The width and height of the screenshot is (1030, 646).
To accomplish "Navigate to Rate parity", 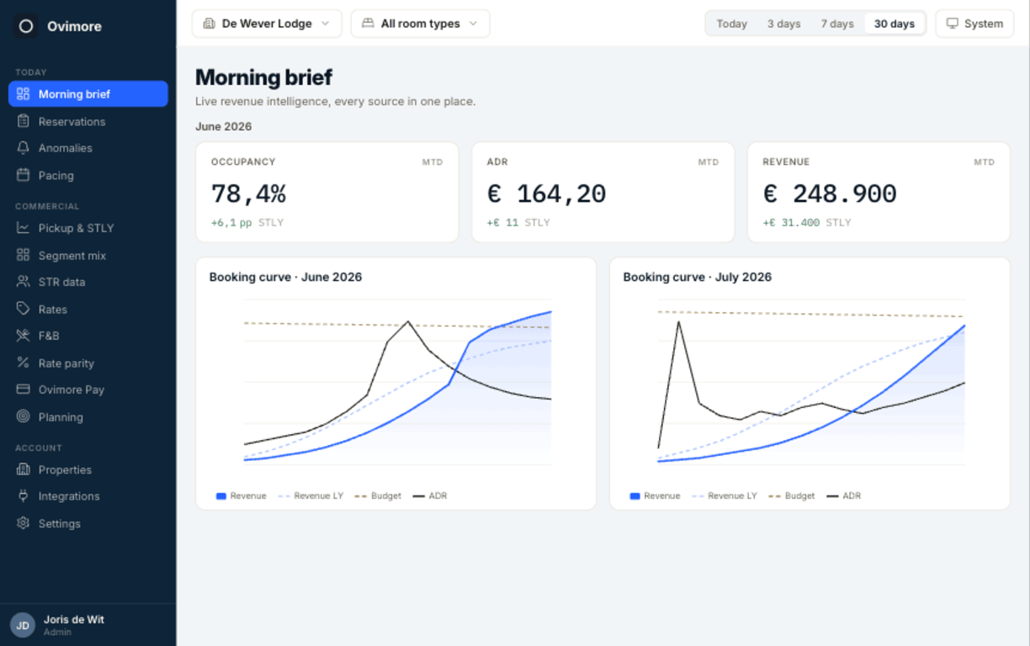I will click(x=88, y=363).
